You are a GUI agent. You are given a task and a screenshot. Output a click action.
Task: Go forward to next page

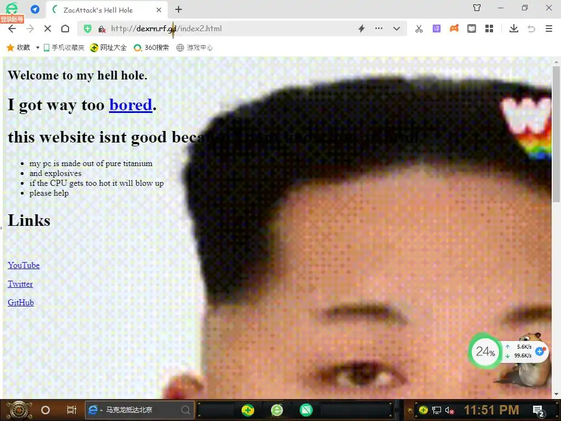(30, 29)
